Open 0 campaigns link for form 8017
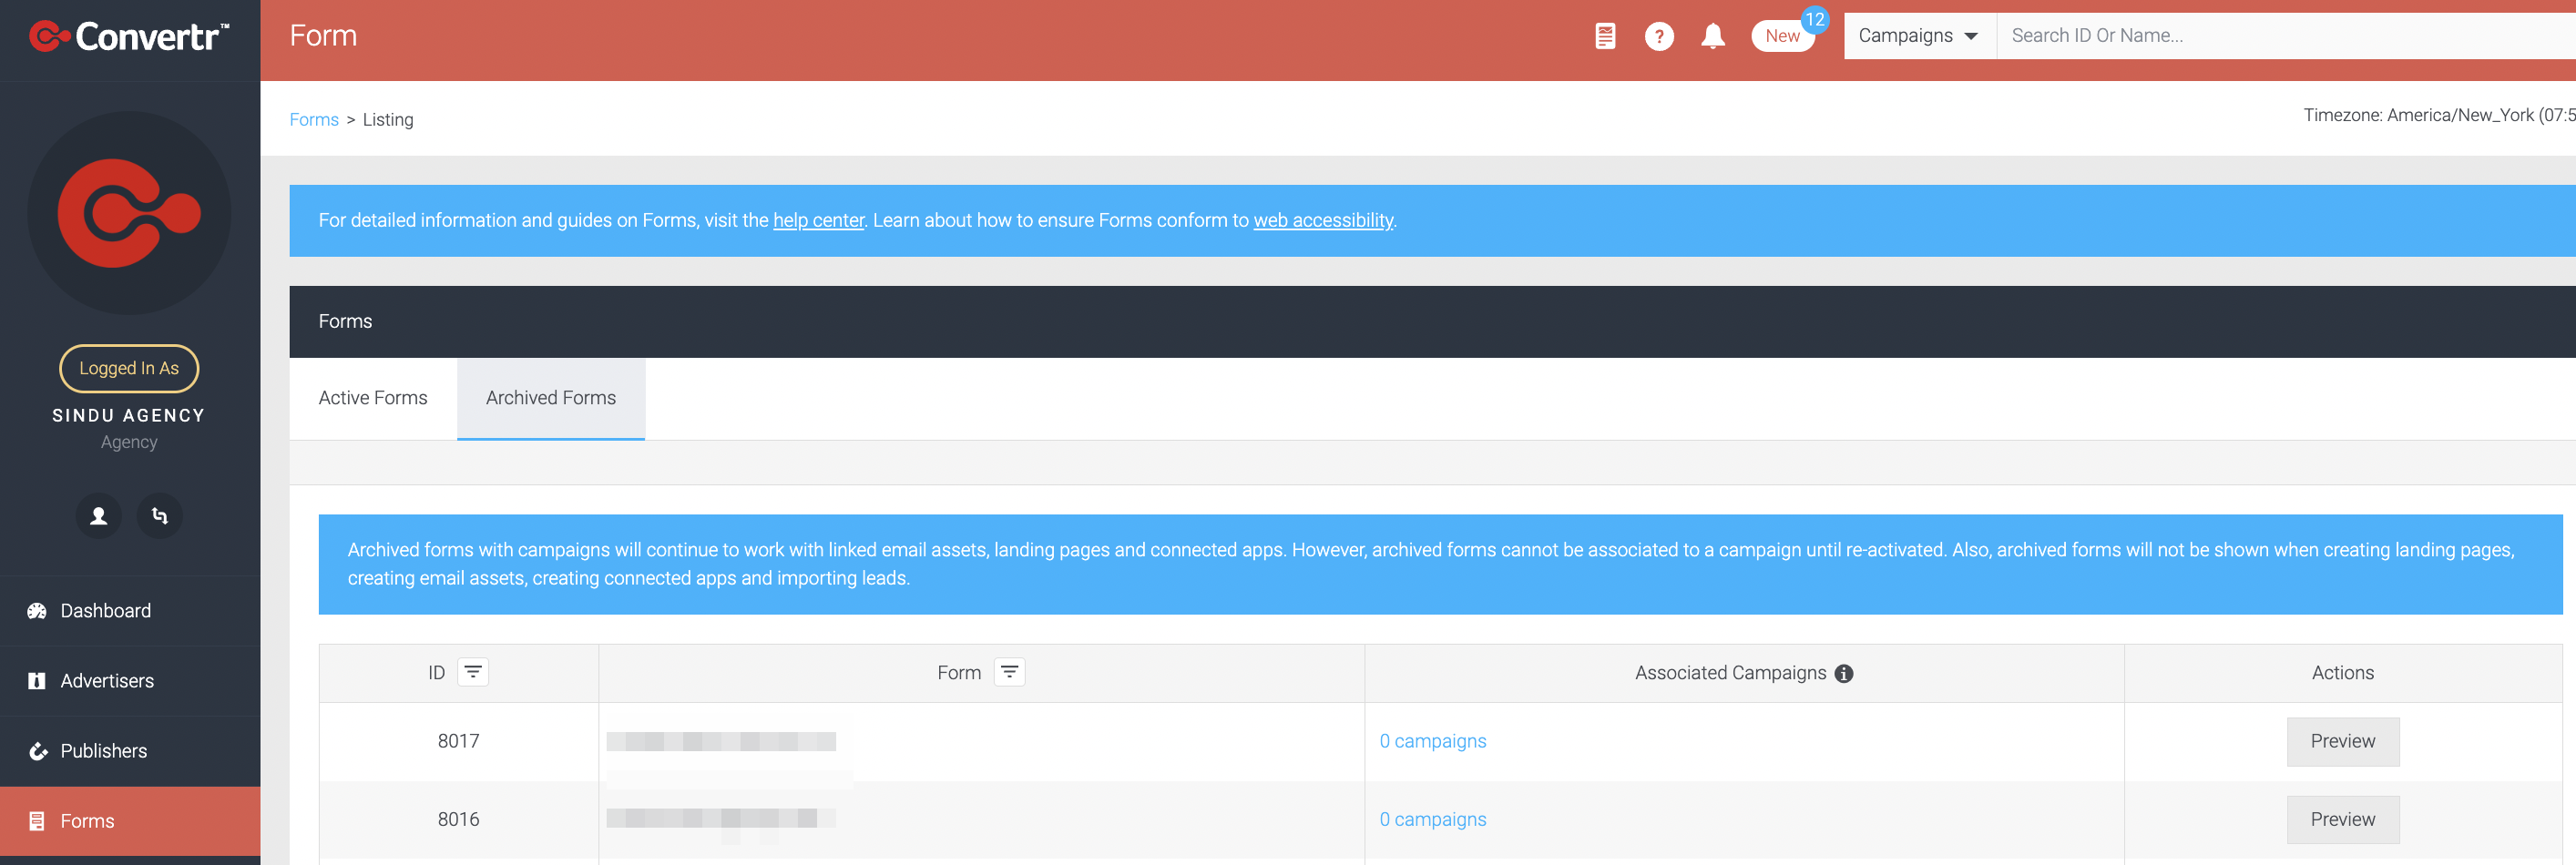2576x865 pixels. tap(1432, 741)
